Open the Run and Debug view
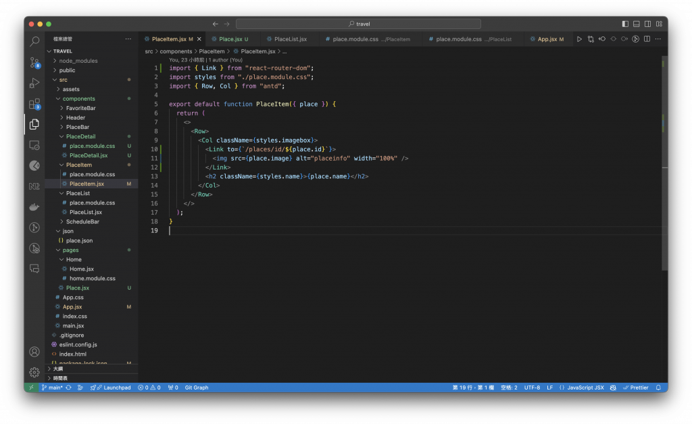692x424 pixels. (x=34, y=83)
